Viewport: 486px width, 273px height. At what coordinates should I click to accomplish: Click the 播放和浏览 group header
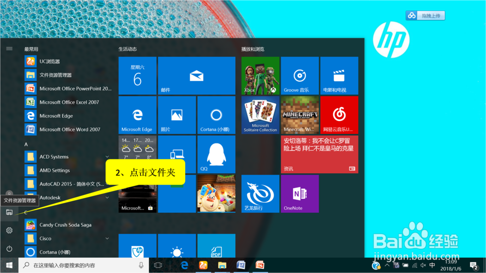pyautogui.click(x=253, y=49)
